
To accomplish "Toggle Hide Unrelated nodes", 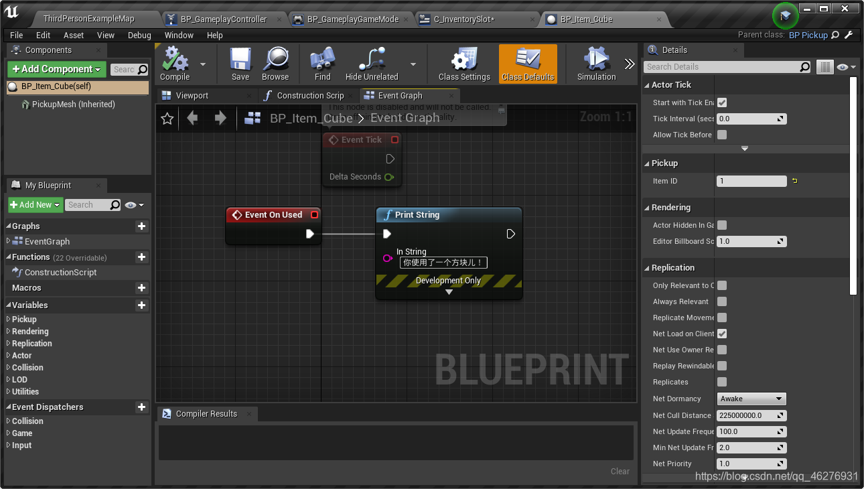I will 372,64.
